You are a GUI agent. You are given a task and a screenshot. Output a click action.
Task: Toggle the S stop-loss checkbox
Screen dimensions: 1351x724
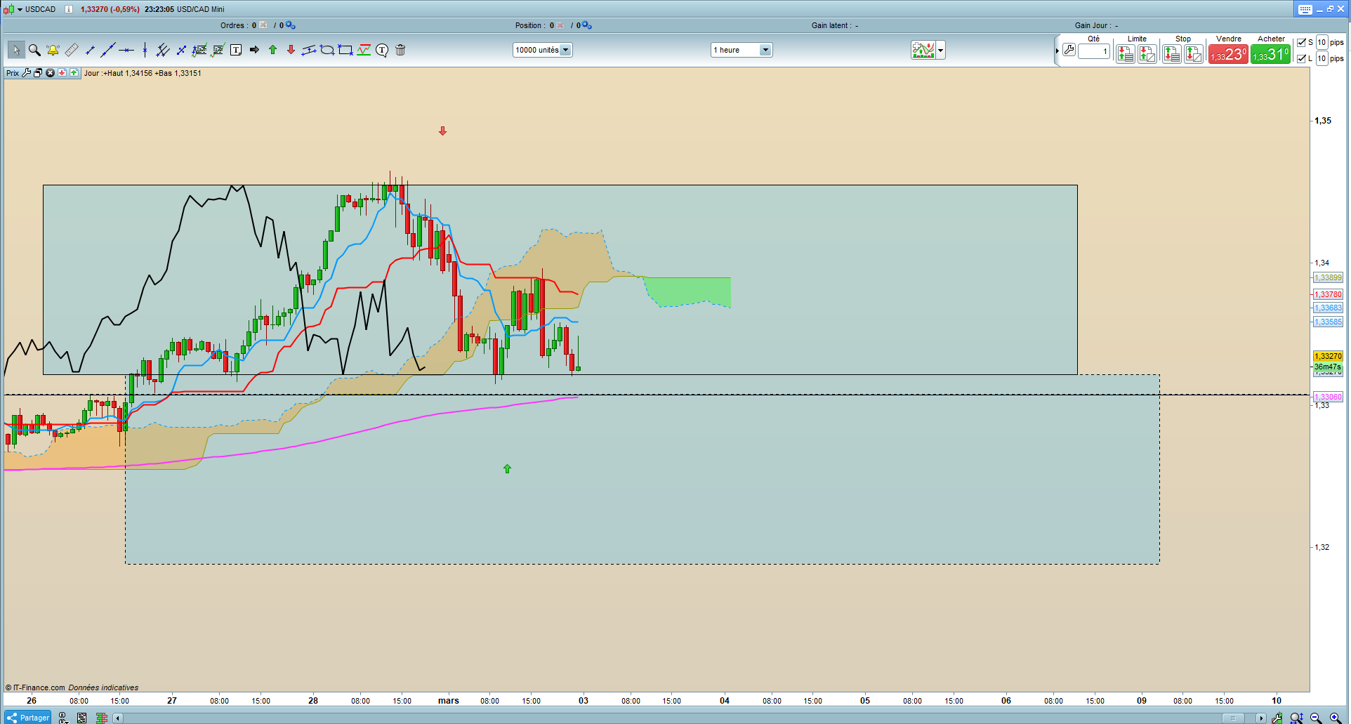pyautogui.click(x=1301, y=42)
